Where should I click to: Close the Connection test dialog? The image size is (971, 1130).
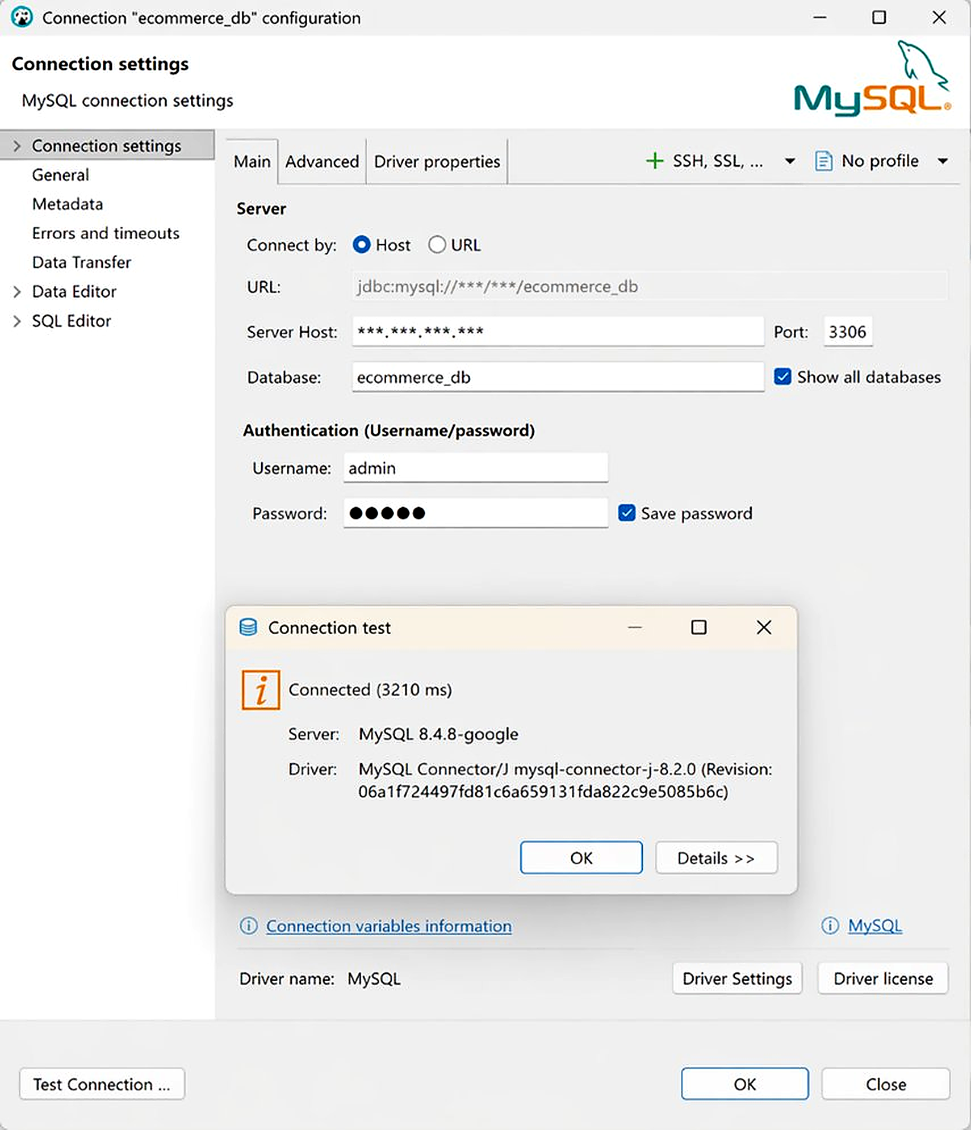coord(764,627)
